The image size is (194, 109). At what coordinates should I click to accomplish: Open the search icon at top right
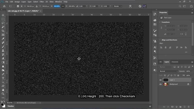(x=180, y=6)
